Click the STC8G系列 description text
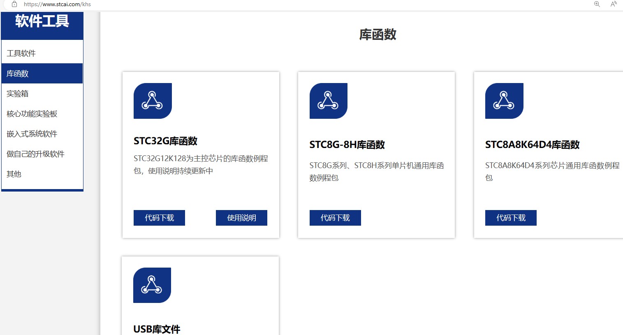The width and height of the screenshot is (623, 335). tap(377, 171)
